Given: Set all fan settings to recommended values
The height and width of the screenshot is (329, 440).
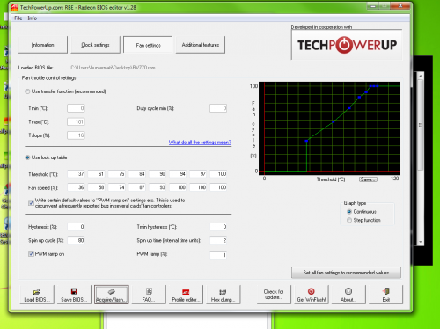Looking at the screenshot, I should tap(346, 273).
